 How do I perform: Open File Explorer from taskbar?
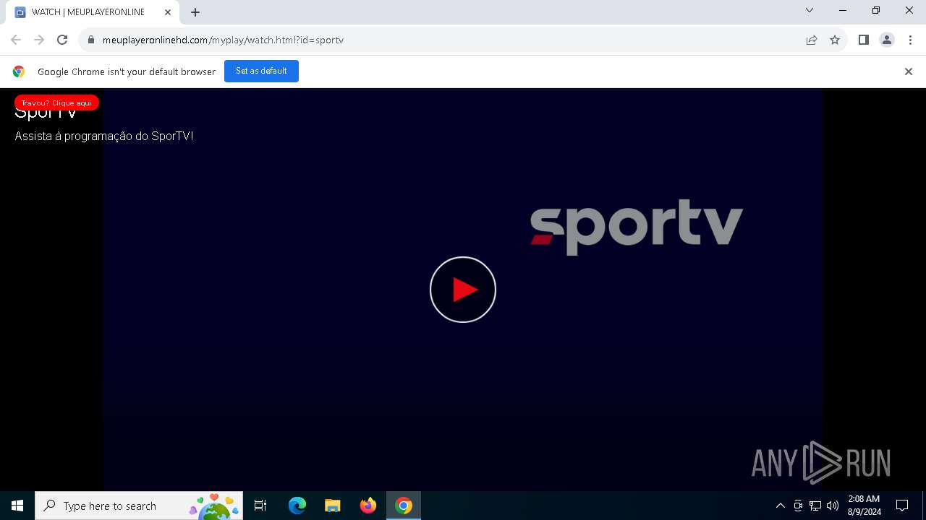[333, 506]
